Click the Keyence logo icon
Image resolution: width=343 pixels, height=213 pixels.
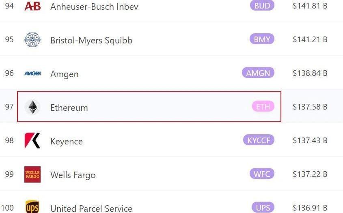click(32, 141)
